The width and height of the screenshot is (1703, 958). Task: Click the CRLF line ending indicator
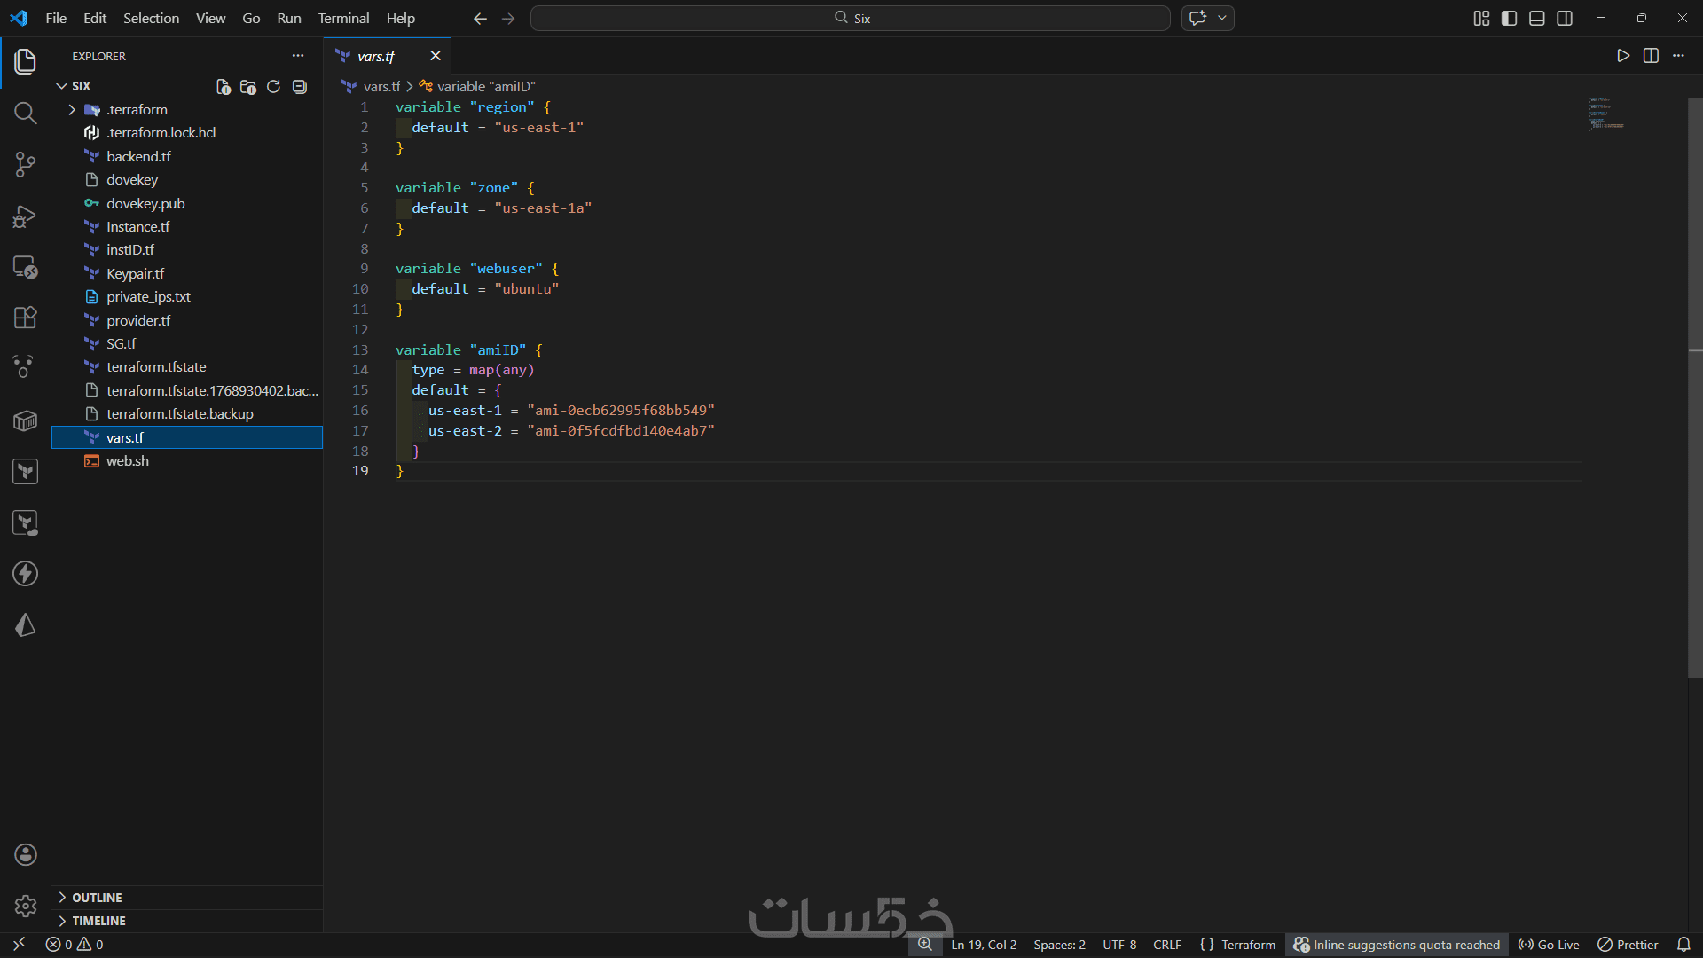pos(1166,945)
